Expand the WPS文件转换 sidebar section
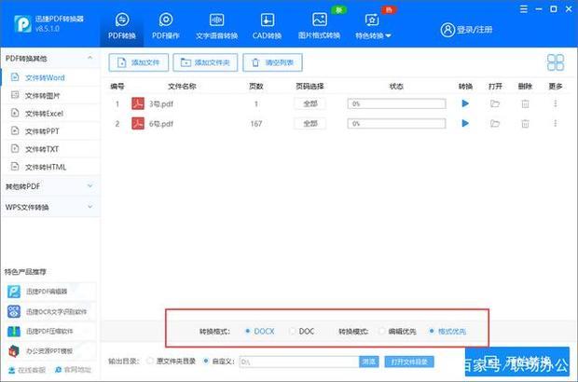 point(48,207)
